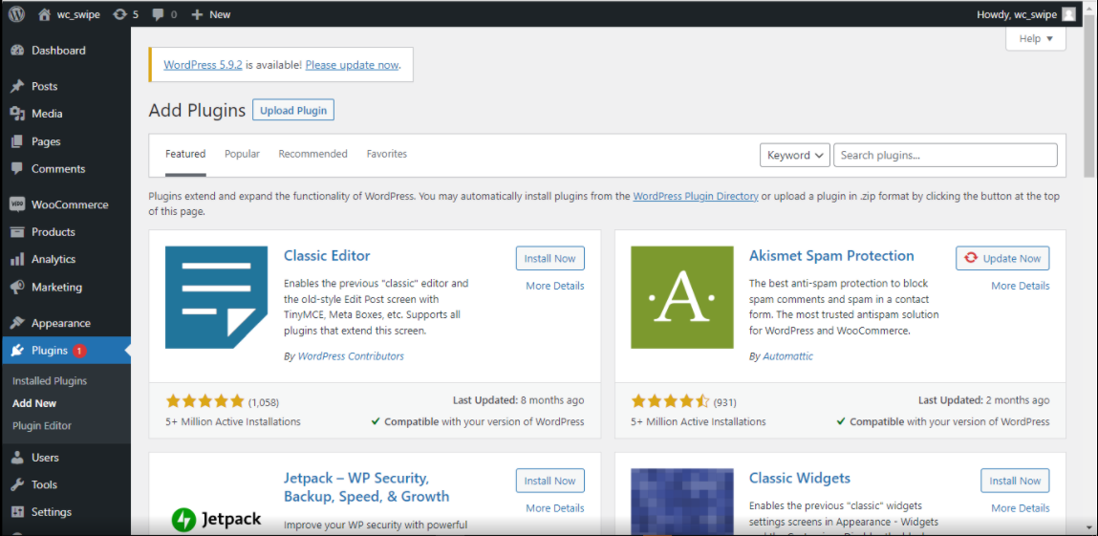Open More Details for Classic Widgets
Image resolution: width=1098 pixels, height=536 pixels.
pyautogui.click(x=1021, y=508)
